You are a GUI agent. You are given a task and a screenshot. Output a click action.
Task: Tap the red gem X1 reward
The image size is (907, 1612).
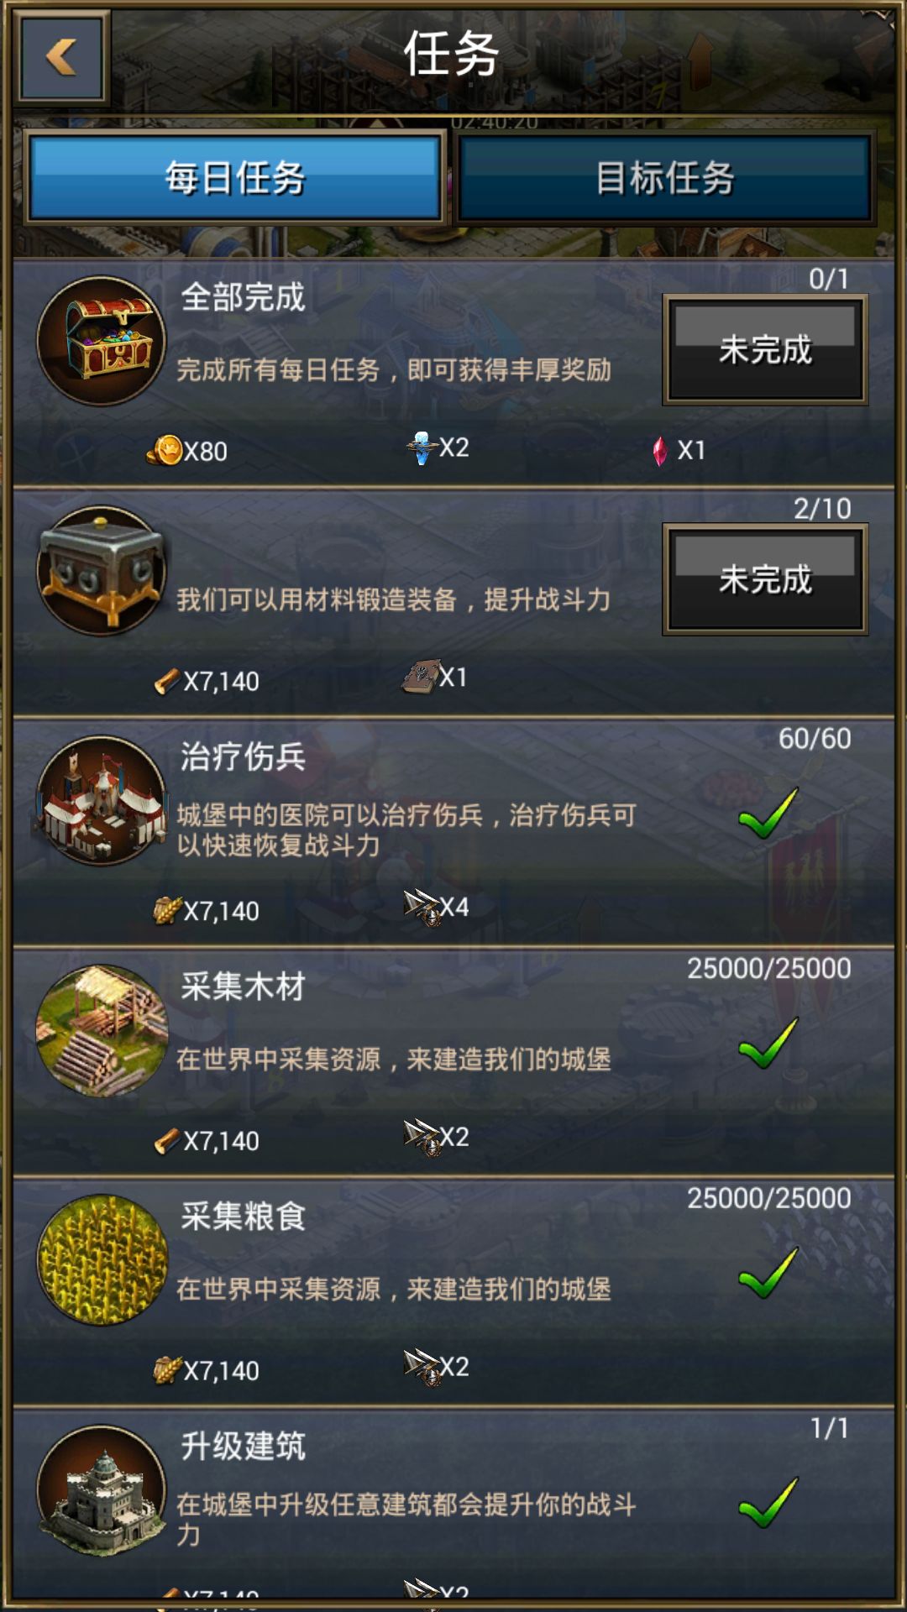tap(679, 451)
